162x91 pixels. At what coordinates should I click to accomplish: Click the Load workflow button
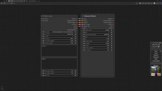[x=156, y=53]
